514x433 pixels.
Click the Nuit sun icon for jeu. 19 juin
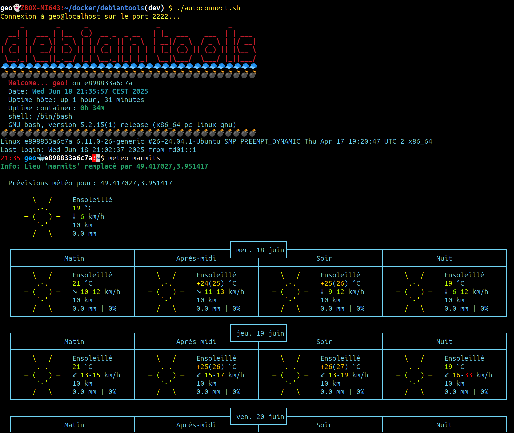tap(414, 375)
